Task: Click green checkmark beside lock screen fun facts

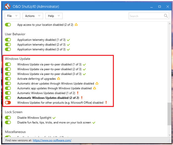Action: (94, 123)
